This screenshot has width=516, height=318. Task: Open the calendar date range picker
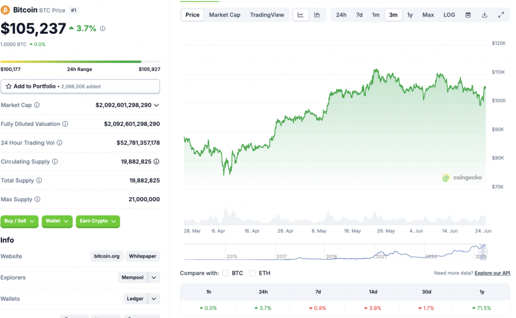[468, 15]
